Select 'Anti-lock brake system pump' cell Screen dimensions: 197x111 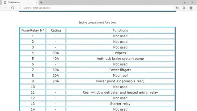tap(120, 59)
